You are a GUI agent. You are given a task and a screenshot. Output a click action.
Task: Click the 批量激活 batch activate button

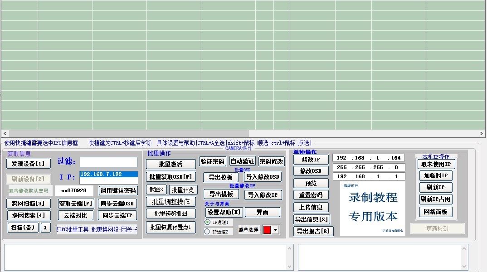click(x=170, y=164)
